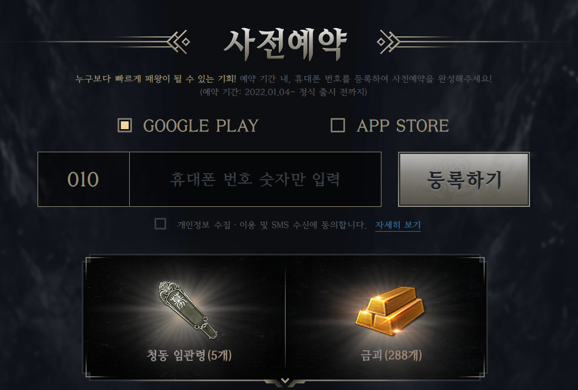Select the bronze appointment token reward icon
This screenshot has height=390, width=578.
[188, 310]
